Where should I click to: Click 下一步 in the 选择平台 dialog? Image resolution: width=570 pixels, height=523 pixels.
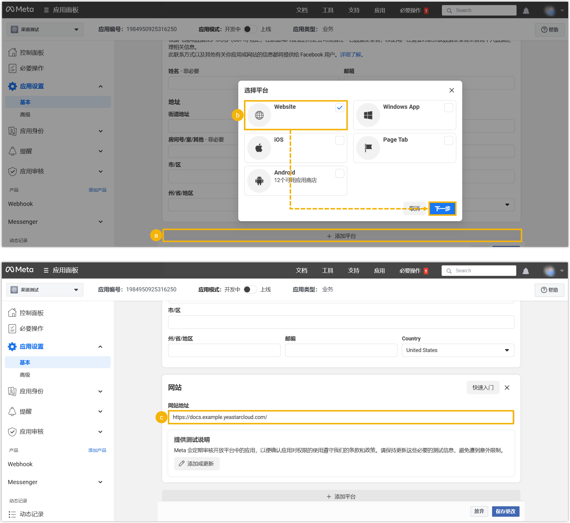pyautogui.click(x=442, y=209)
